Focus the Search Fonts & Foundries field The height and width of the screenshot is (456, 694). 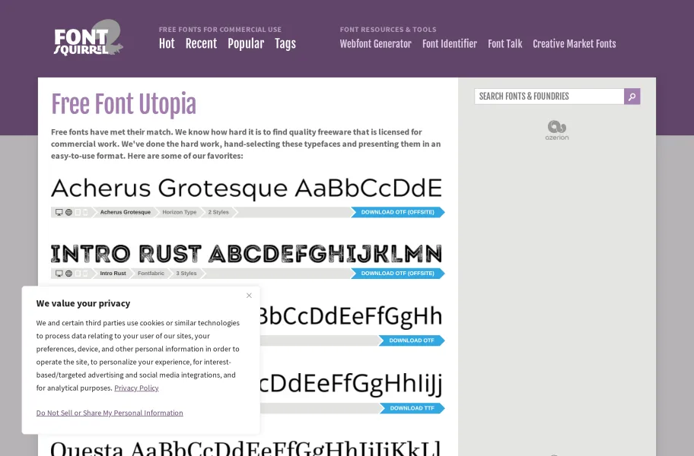pyautogui.click(x=549, y=97)
